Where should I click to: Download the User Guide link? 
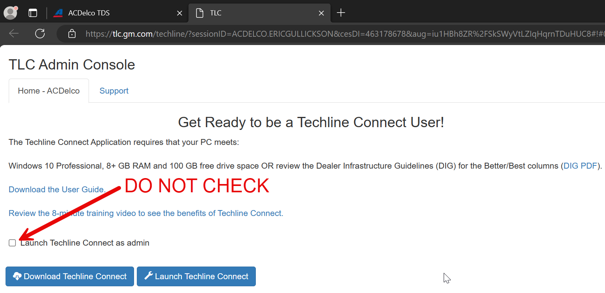point(57,190)
